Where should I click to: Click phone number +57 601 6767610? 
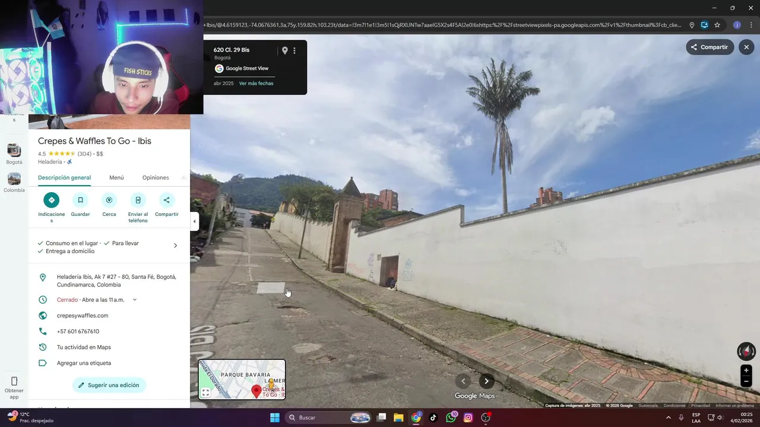pos(78,332)
